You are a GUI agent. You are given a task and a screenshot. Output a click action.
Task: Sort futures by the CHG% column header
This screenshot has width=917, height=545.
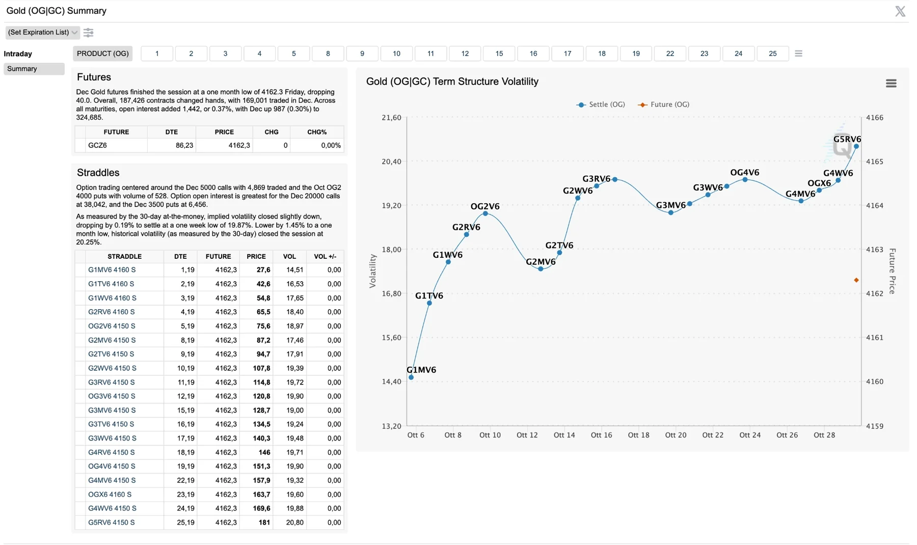coord(317,132)
